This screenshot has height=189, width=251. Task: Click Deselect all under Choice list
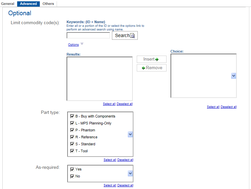pos(228,107)
